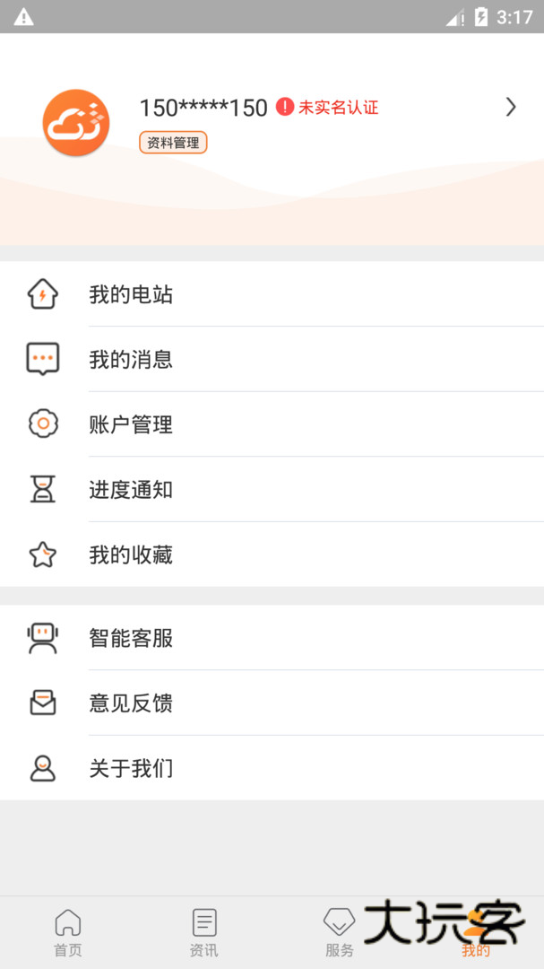Select the 我的 tab

click(x=475, y=931)
